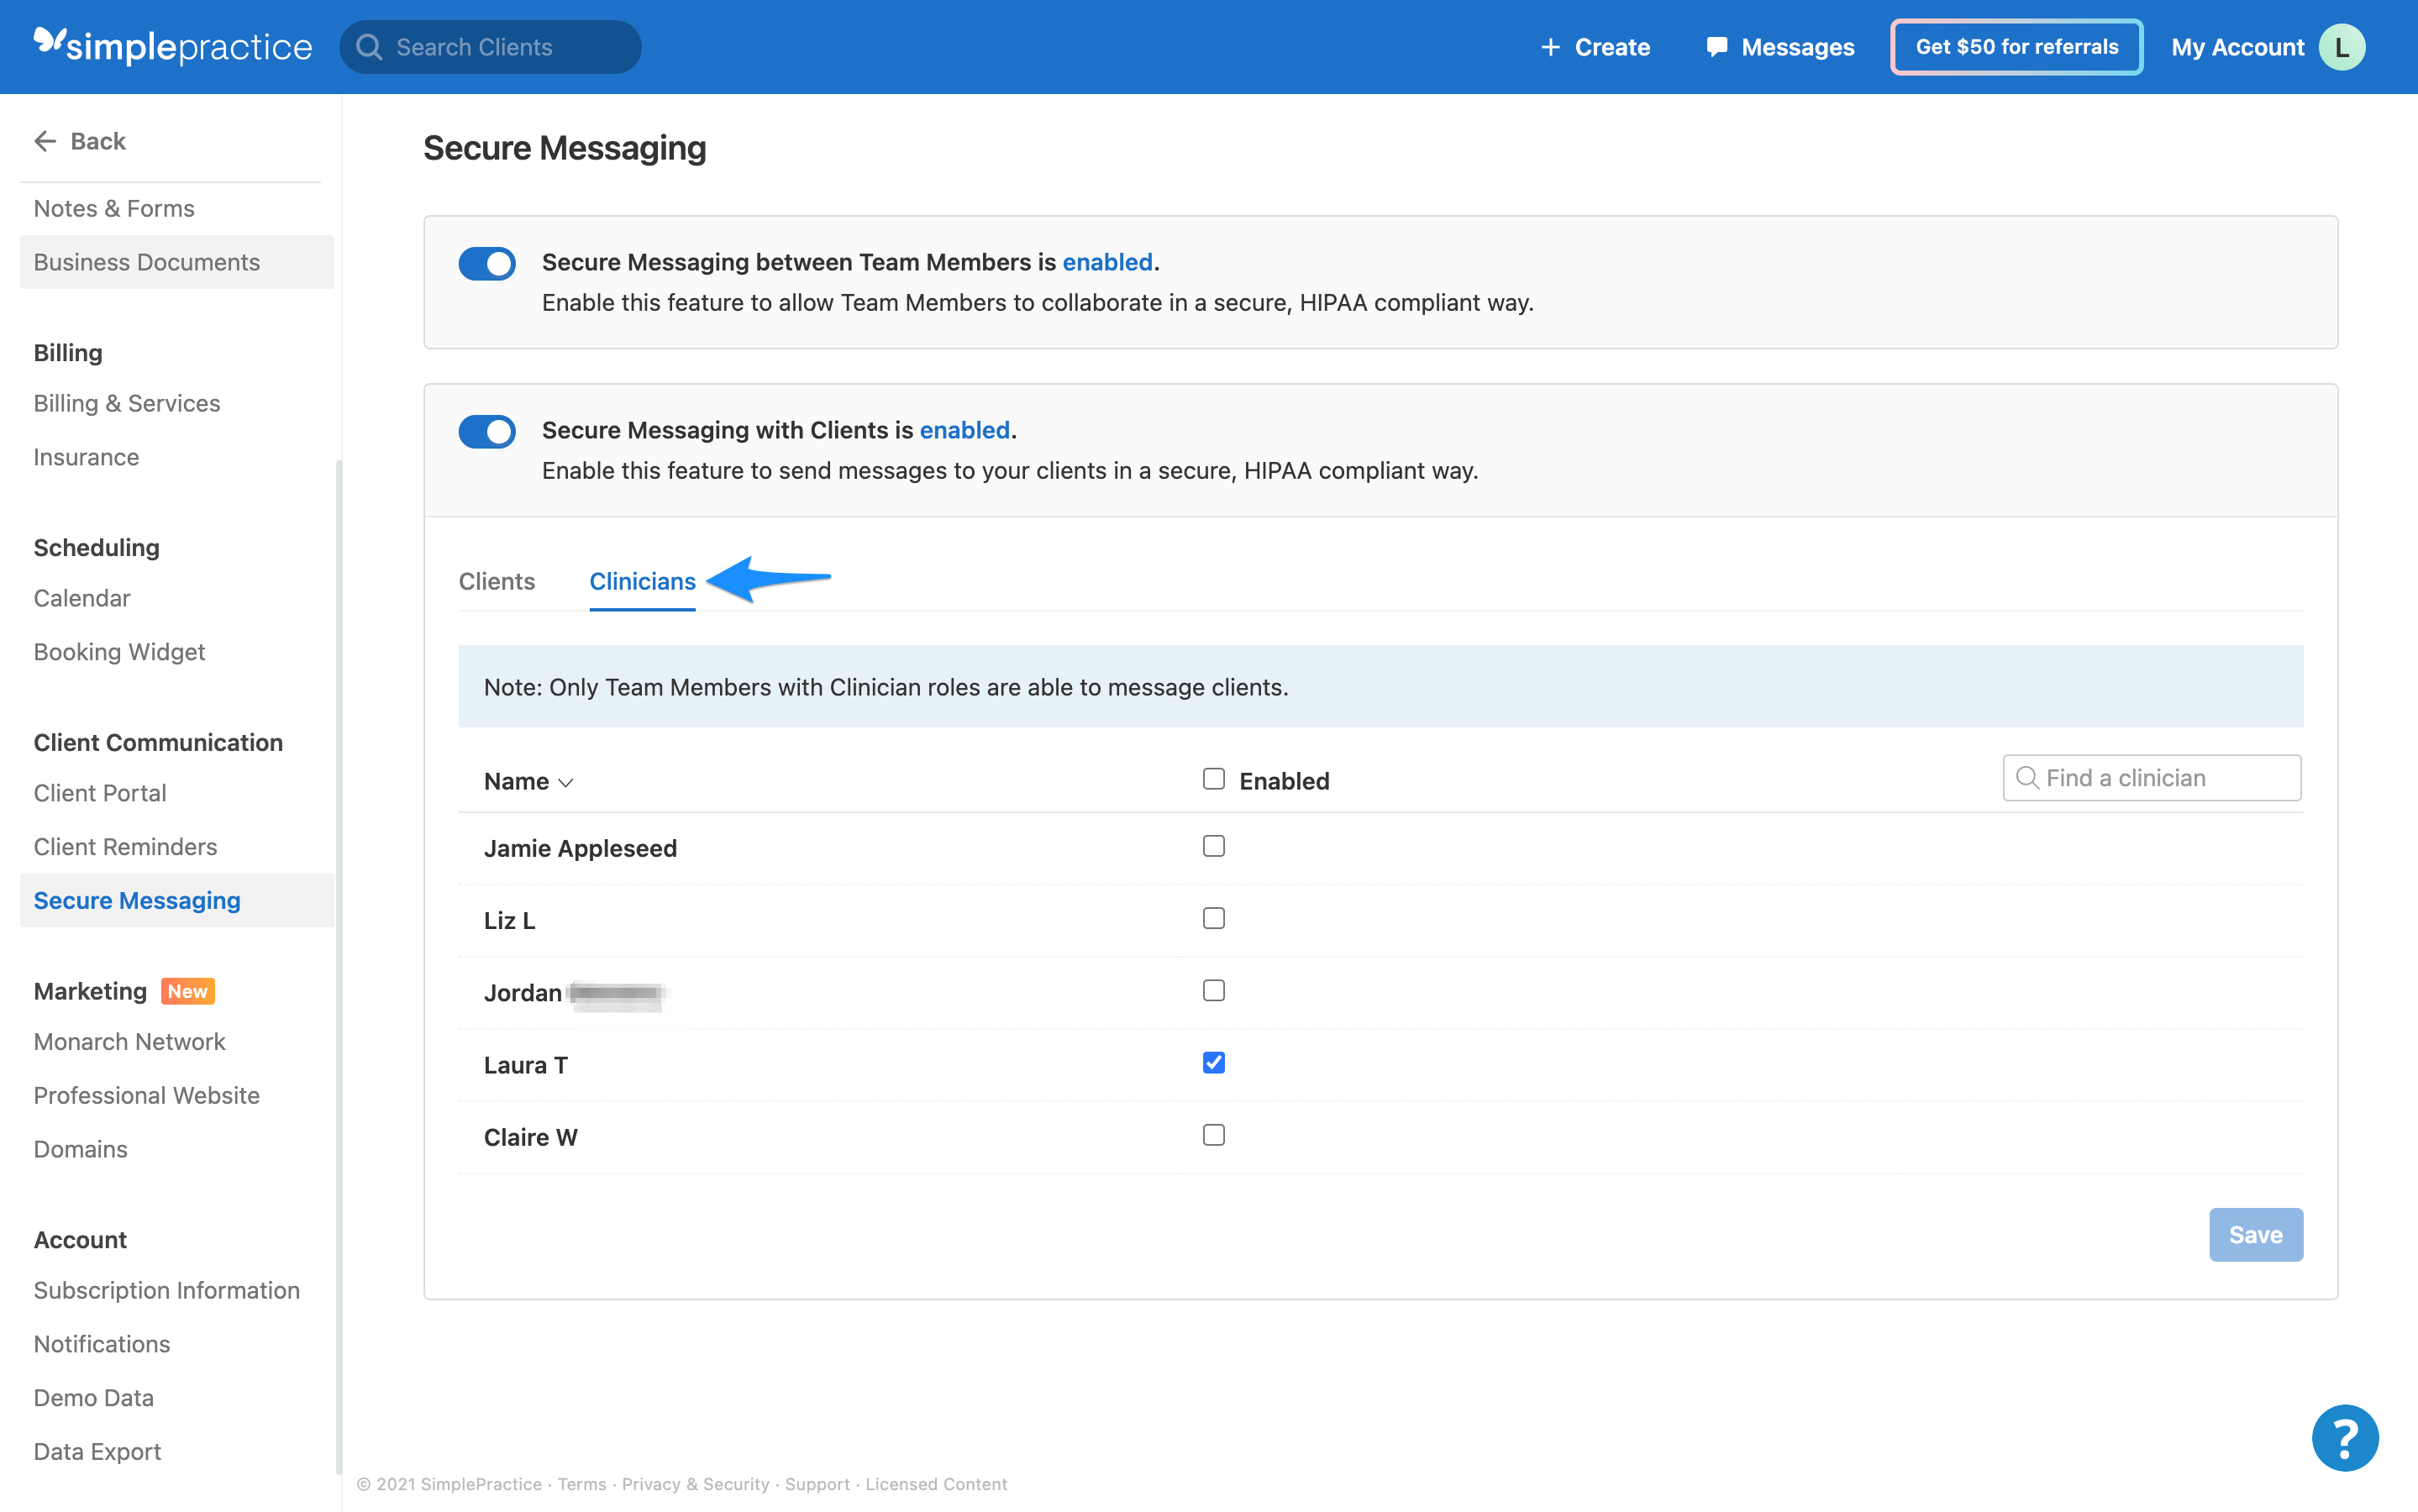Open the Privacy & Security link
Image resolution: width=2418 pixels, height=1512 pixels.
click(695, 1484)
